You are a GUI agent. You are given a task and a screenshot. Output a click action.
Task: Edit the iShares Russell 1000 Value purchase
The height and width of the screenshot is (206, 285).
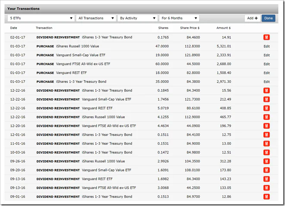click(x=266, y=47)
